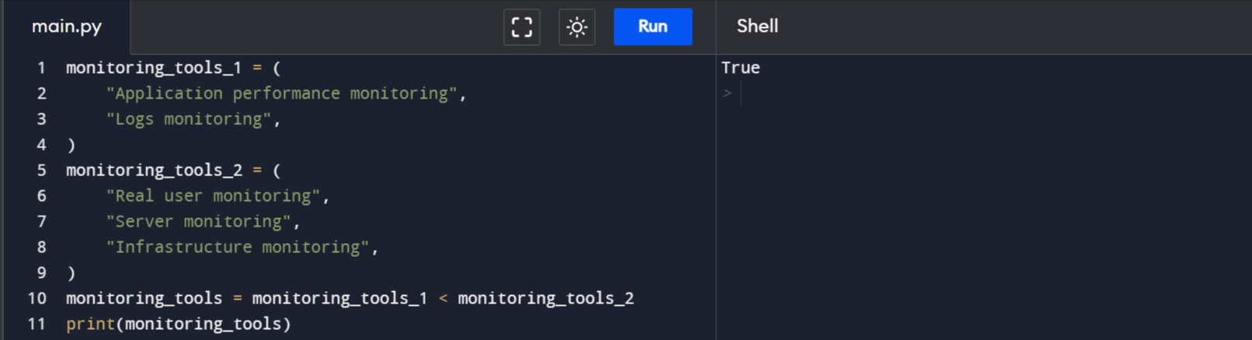The height and width of the screenshot is (340, 1252).
Task: Click the print statement on line 11
Action: pyautogui.click(x=178, y=324)
